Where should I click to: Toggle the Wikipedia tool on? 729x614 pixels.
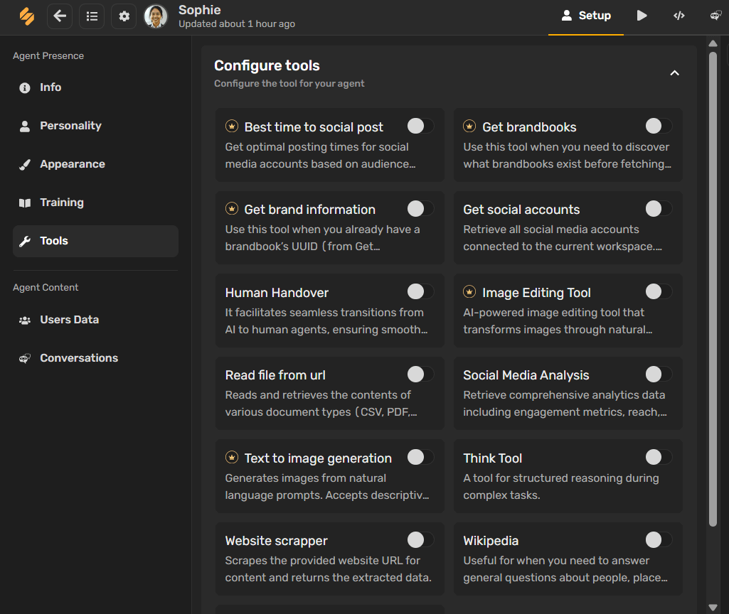tap(659, 539)
